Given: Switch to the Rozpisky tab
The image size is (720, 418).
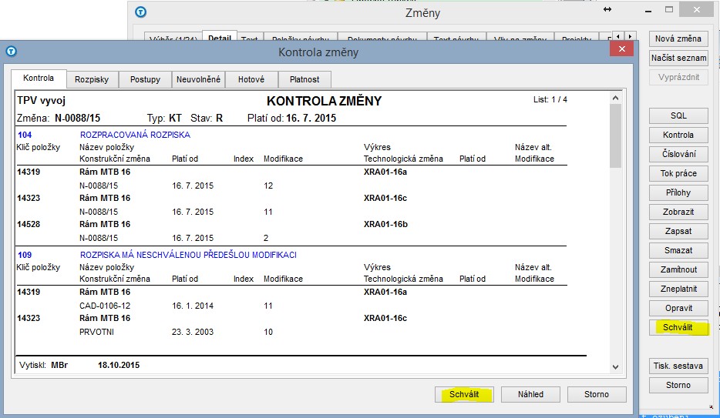Looking at the screenshot, I should [x=91, y=79].
